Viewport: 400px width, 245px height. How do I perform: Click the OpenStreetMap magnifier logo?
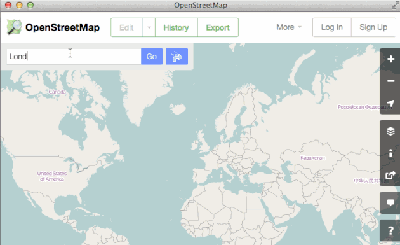[14, 27]
